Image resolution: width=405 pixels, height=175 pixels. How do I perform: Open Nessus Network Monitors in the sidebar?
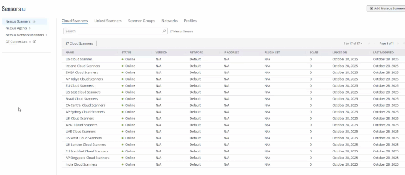(25, 35)
